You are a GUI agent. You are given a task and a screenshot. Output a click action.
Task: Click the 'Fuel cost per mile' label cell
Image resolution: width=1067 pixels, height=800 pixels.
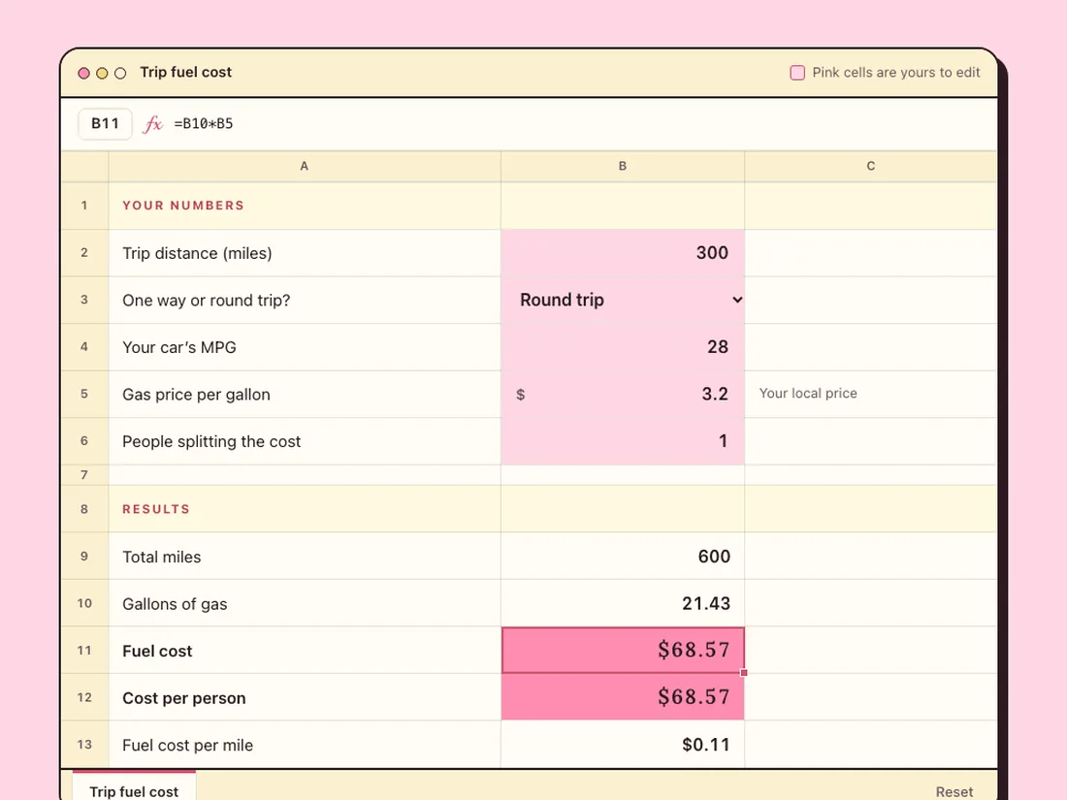pos(305,745)
